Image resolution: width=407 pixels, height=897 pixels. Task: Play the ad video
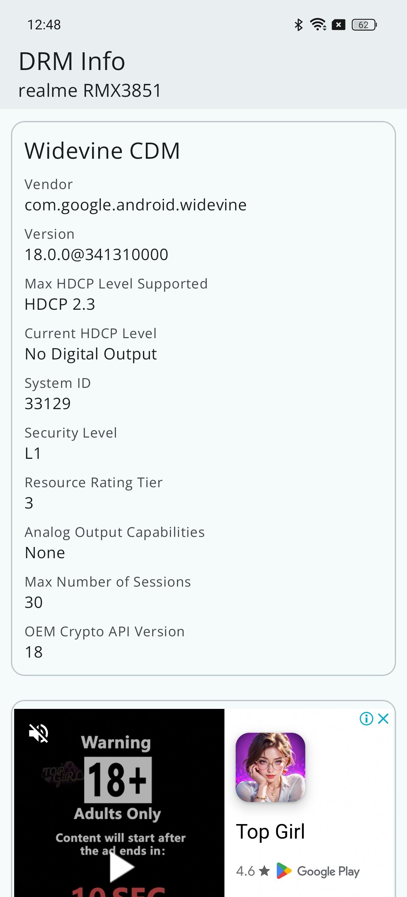coord(121,866)
